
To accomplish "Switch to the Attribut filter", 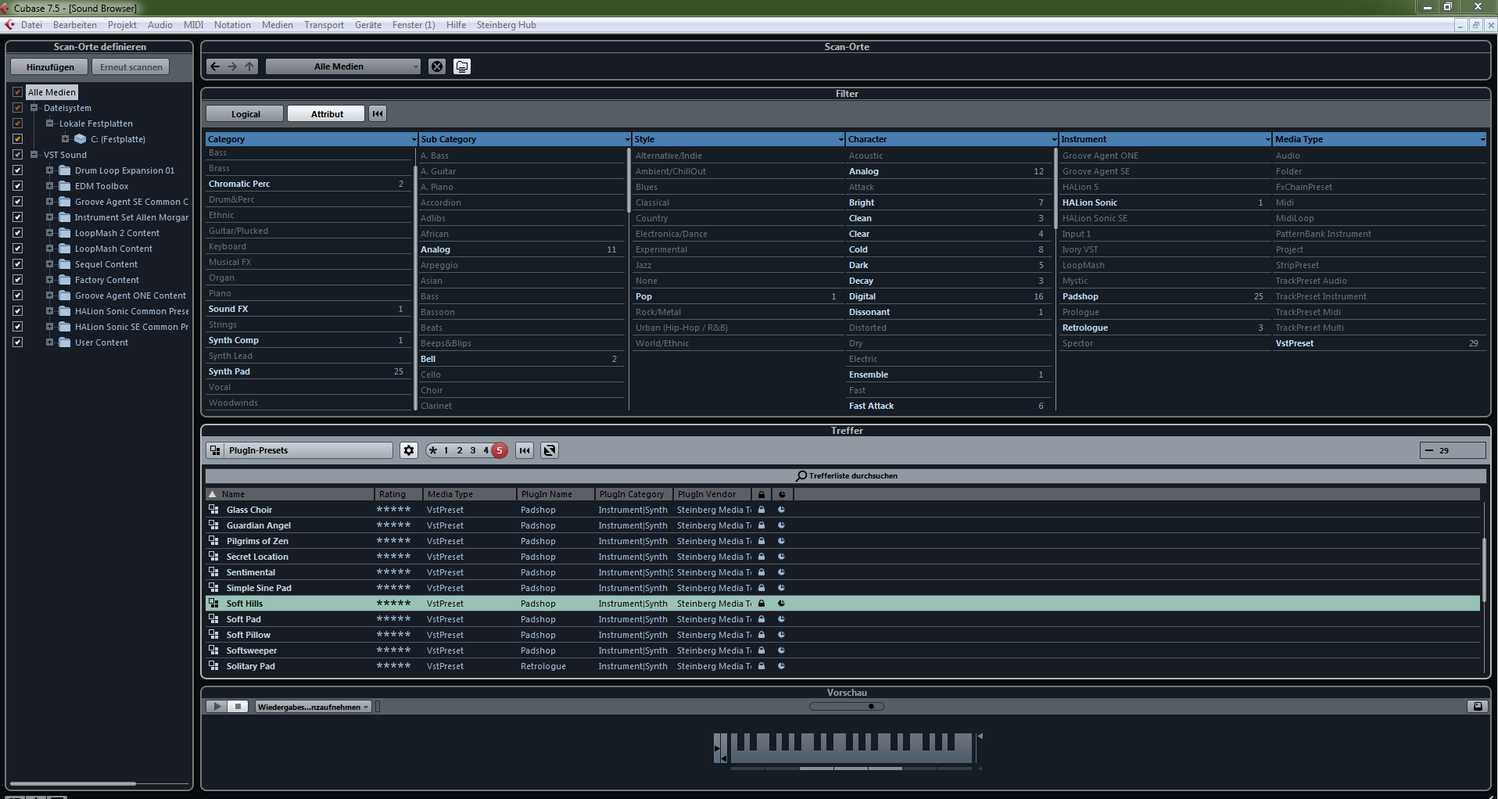I will (327, 114).
